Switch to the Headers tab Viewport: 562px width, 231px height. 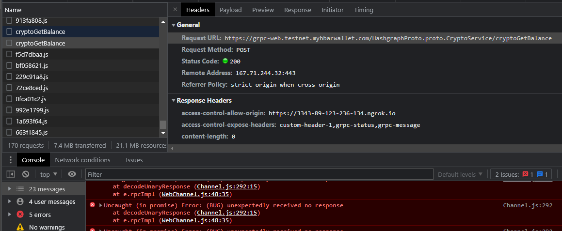[197, 10]
